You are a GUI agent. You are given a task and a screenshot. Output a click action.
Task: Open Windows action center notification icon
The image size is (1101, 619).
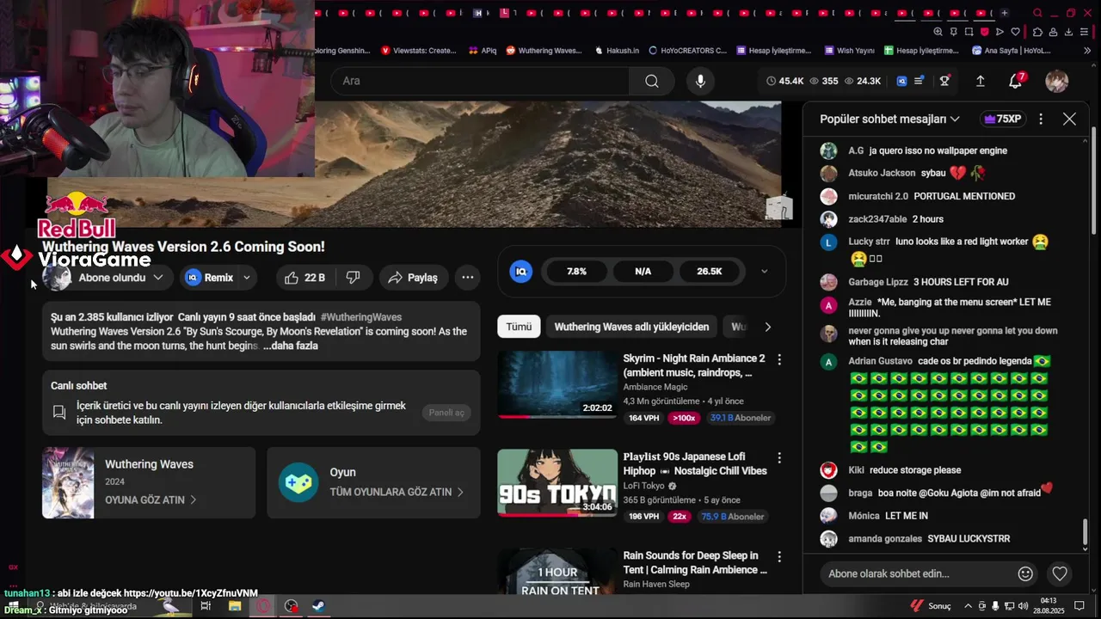(x=1079, y=606)
